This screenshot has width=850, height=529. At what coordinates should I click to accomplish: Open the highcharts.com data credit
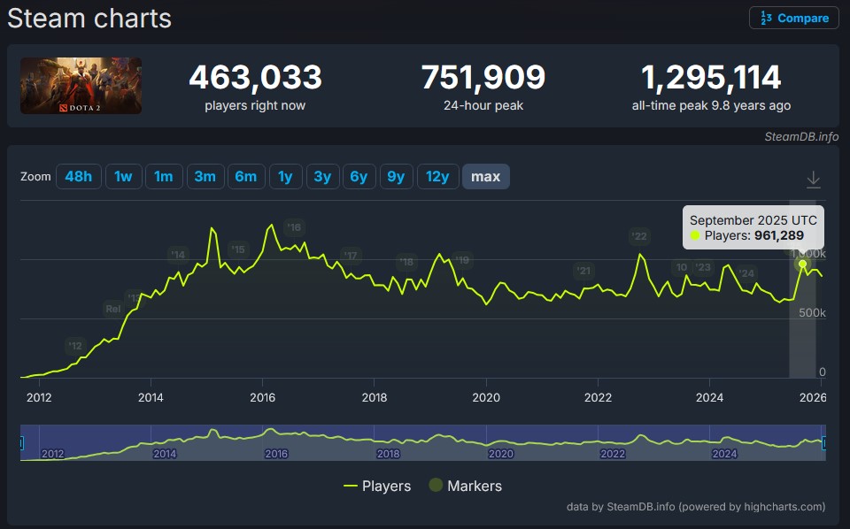[x=696, y=507]
